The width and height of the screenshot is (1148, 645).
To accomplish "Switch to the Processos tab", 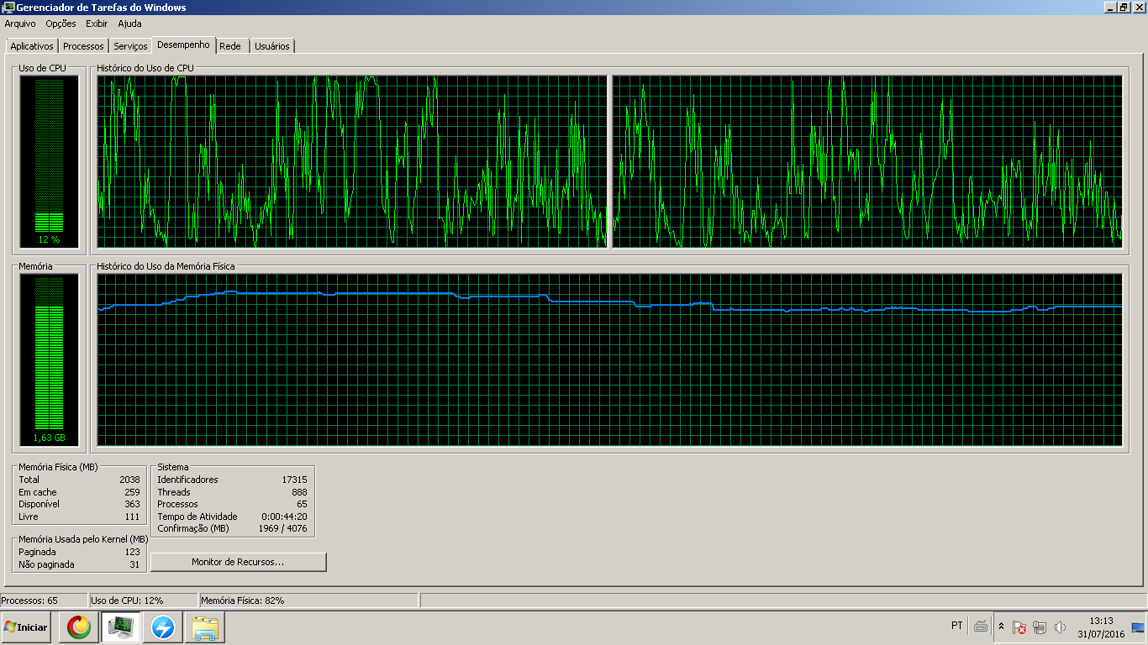I will [x=83, y=46].
